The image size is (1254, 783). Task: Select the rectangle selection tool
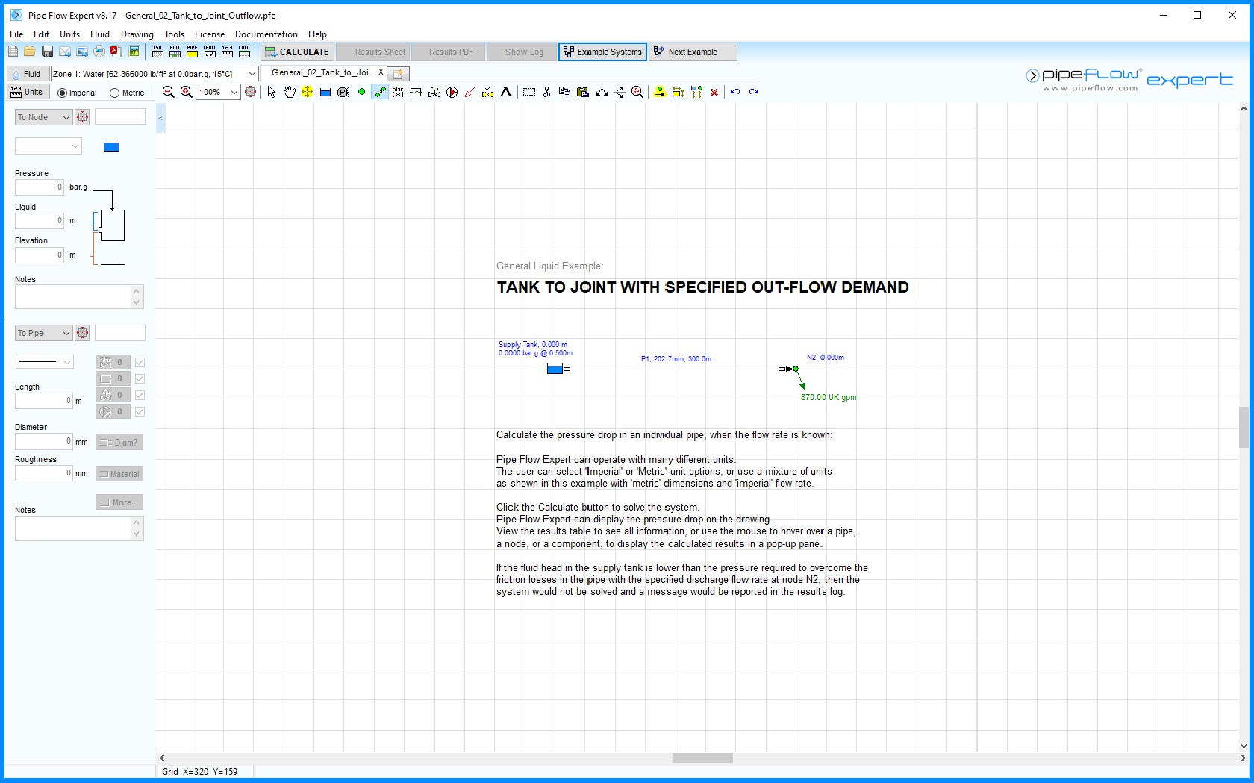point(529,92)
